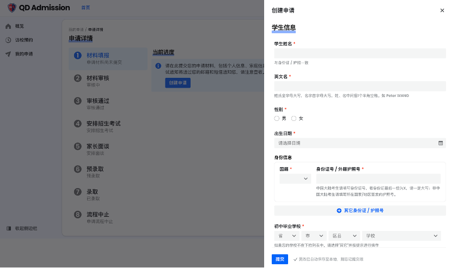Click the 学生姓名 input field

click(359, 53)
